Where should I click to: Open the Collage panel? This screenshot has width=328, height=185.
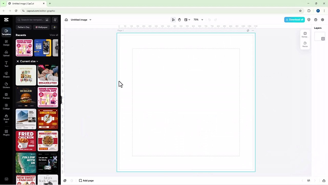coord(6,107)
